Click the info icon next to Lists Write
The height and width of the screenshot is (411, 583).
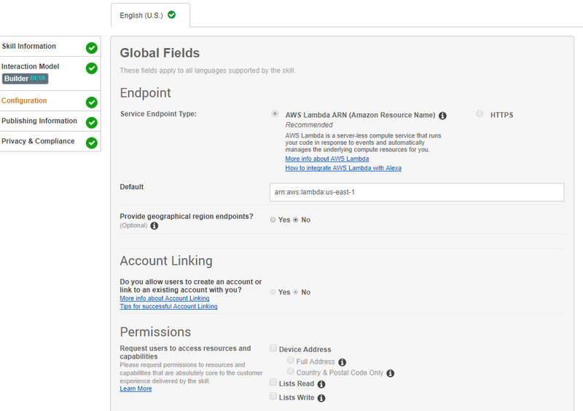[x=321, y=399]
